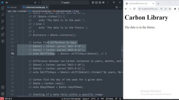Screen dimensions: 179x100
Task: Go forward in the browser window
Action: 130,9
